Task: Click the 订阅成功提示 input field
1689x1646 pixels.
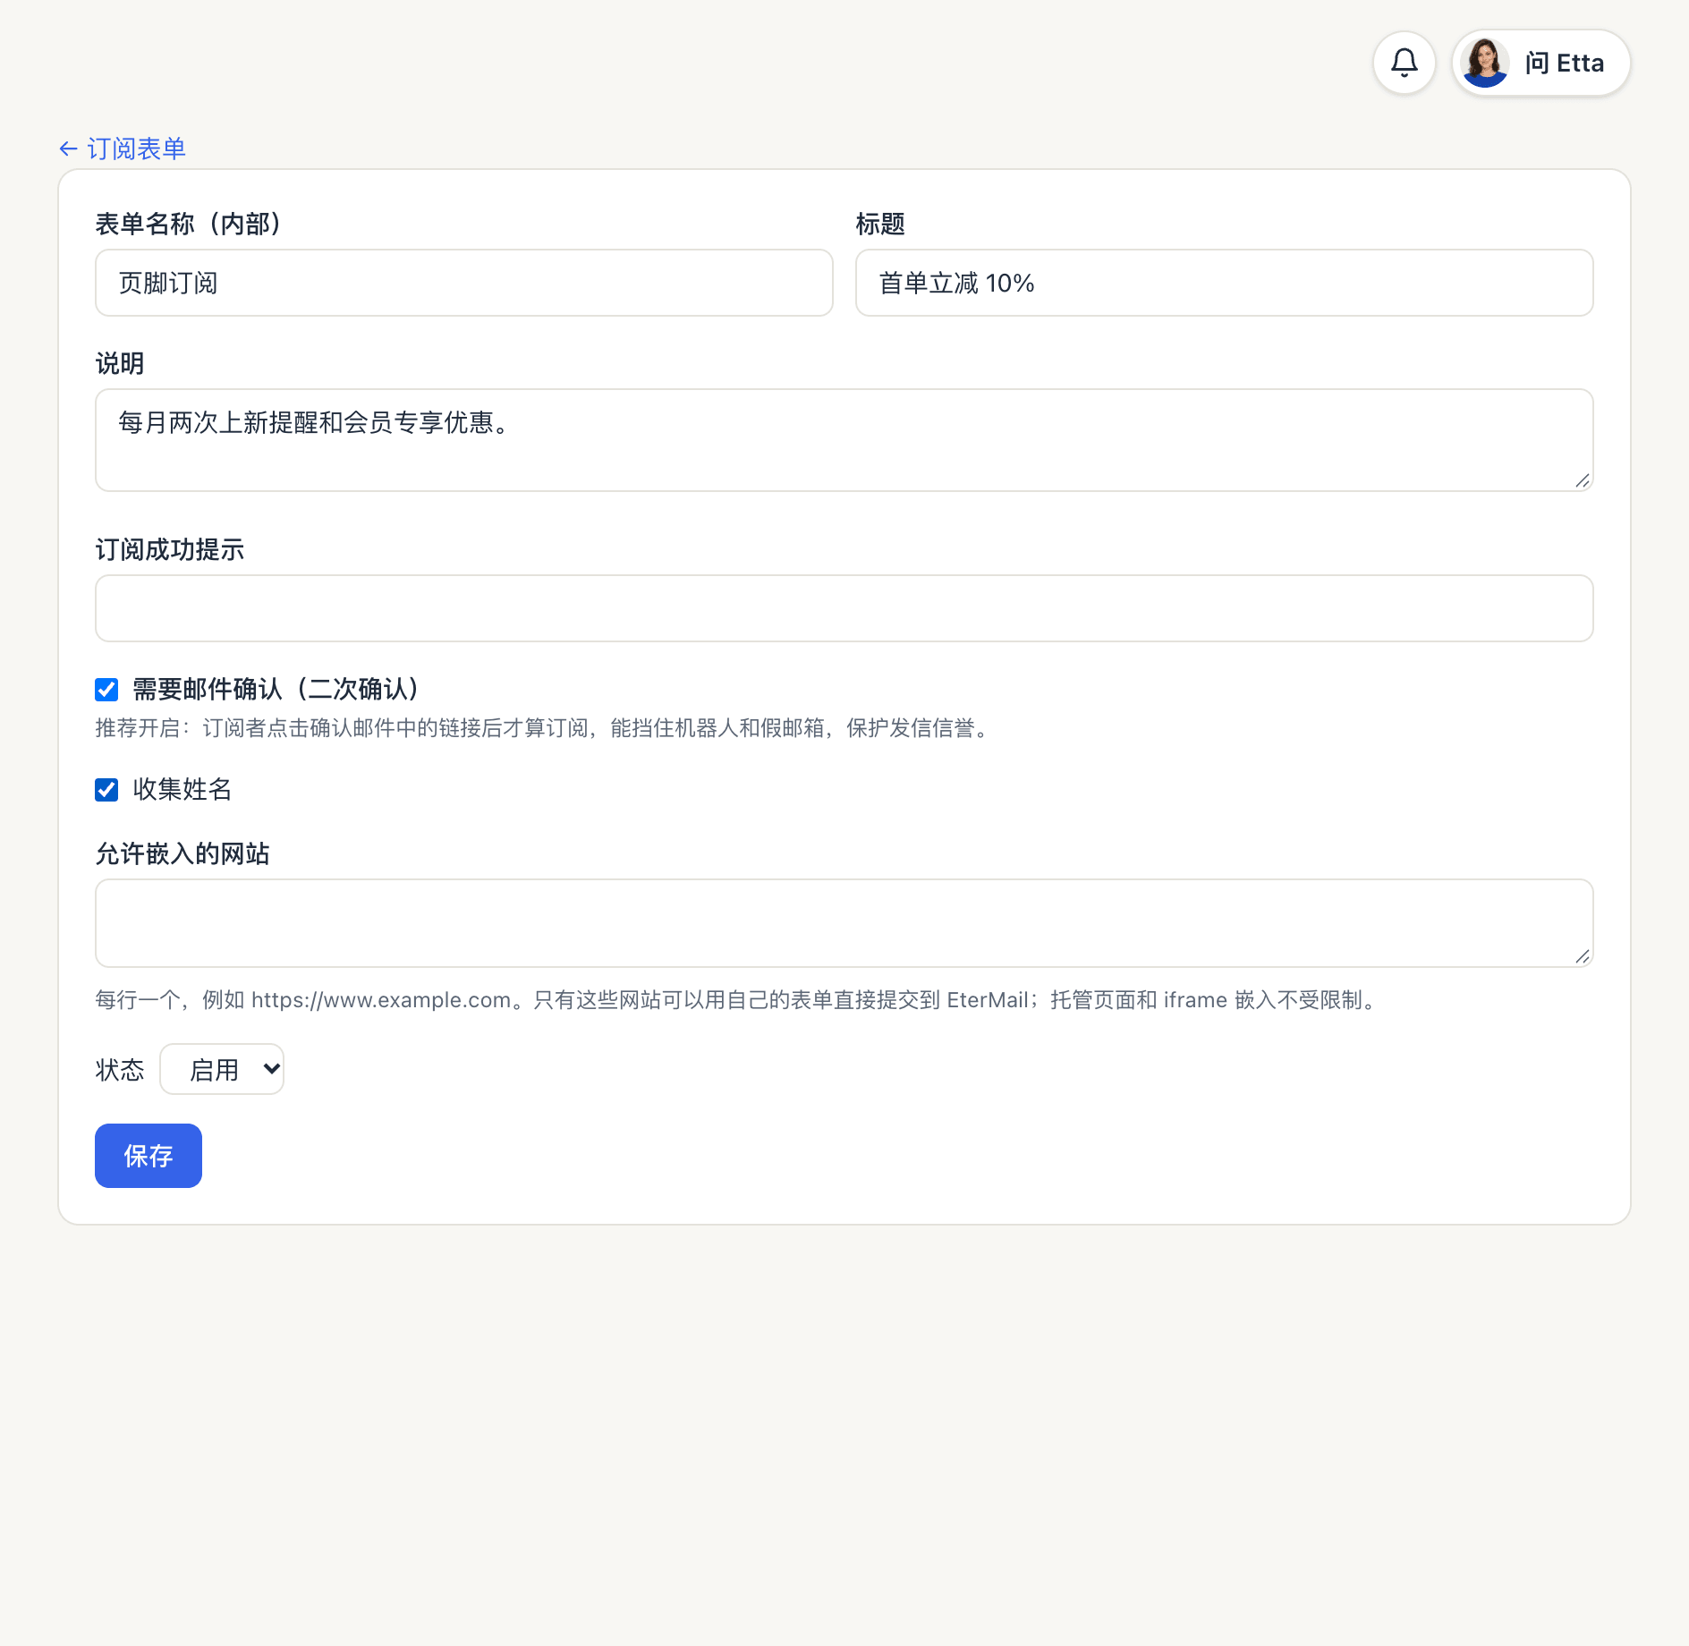Action: pyautogui.click(x=844, y=608)
